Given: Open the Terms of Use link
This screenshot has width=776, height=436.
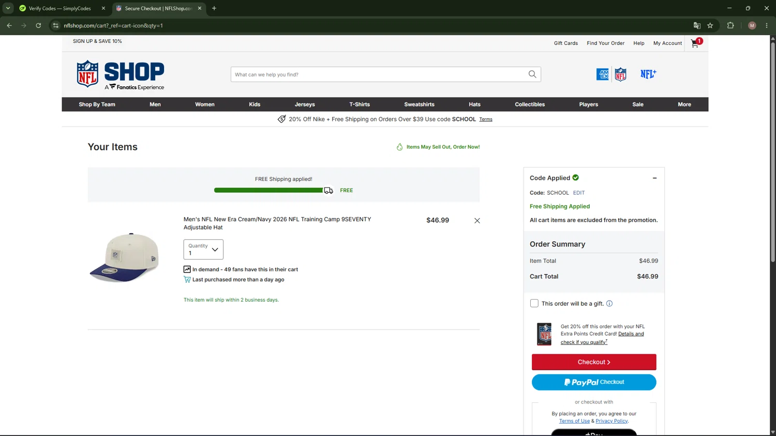Looking at the screenshot, I should [574, 421].
